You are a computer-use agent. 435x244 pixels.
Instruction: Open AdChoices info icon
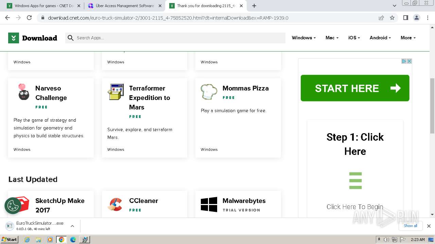pos(404,61)
